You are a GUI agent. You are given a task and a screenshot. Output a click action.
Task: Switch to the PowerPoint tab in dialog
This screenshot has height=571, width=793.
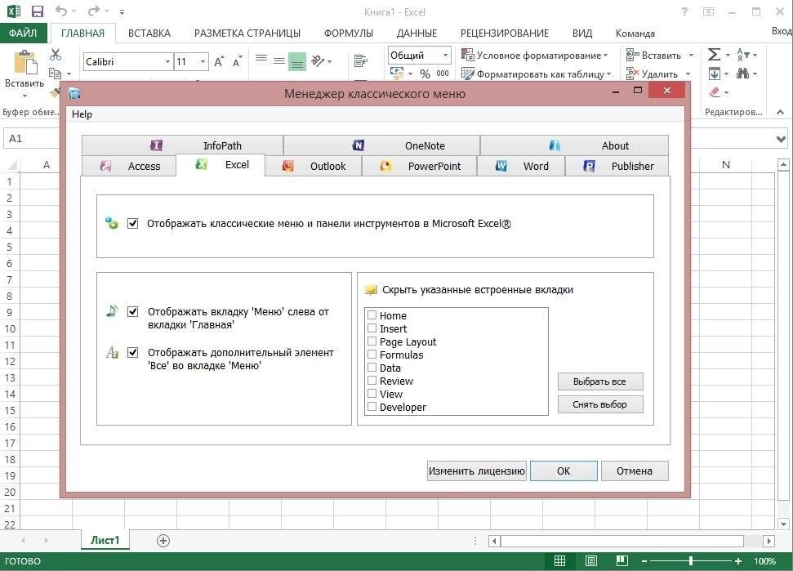pos(420,166)
